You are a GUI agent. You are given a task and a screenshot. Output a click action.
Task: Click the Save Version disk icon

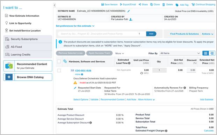click(102, 5)
